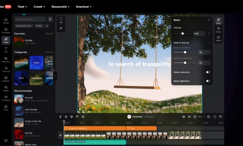The width and height of the screenshot is (243, 146).
Task: Adjust the Volume slider handle
Action: [x=183, y=33]
